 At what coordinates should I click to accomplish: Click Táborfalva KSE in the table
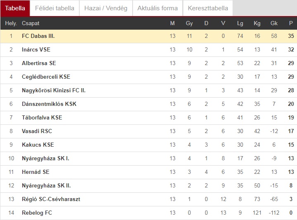tap(42, 117)
